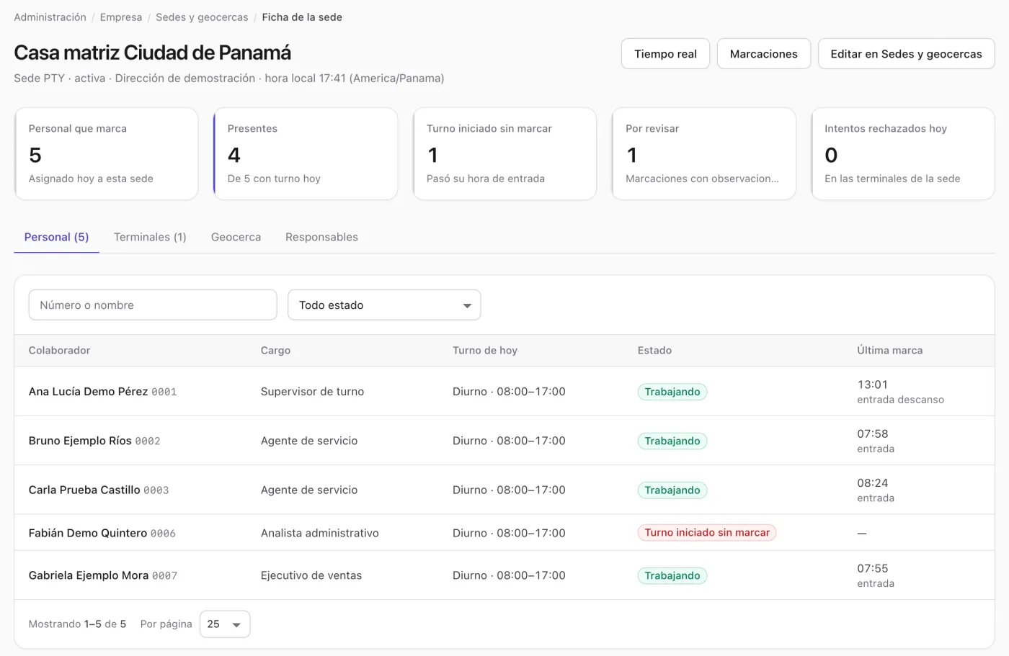The width and height of the screenshot is (1009, 656).
Task: Expand the Todo estado filter dropdown
Action: [x=384, y=305]
